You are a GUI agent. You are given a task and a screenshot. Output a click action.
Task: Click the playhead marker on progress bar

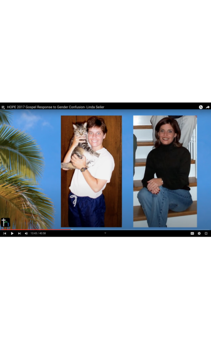pyautogui.click(x=72, y=229)
